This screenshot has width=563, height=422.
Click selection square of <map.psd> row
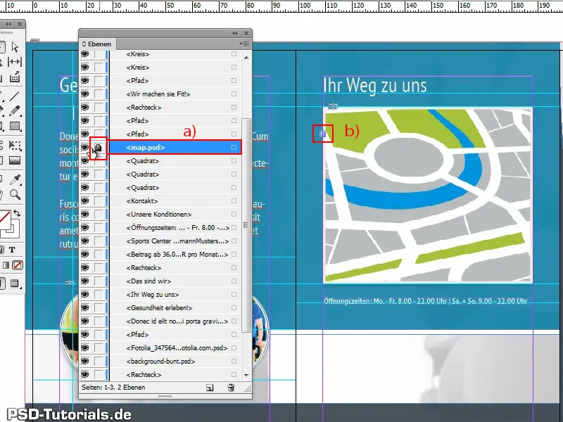click(234, 147)
